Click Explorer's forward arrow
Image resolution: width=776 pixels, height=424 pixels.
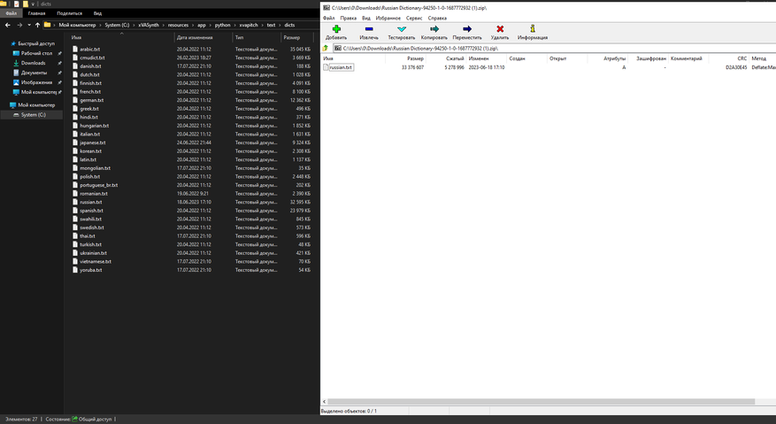pyautogui.click(x=19, y=25)
